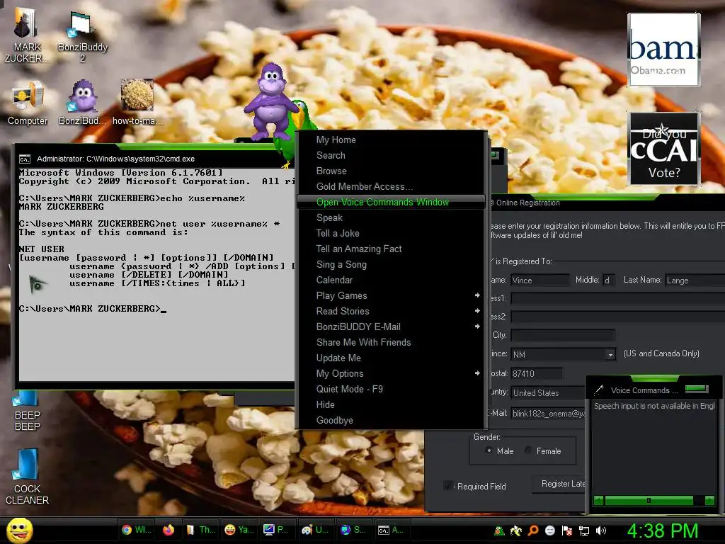Click the Postal field containing 87410
Screen dimensions: 725x544
(537, 373)
